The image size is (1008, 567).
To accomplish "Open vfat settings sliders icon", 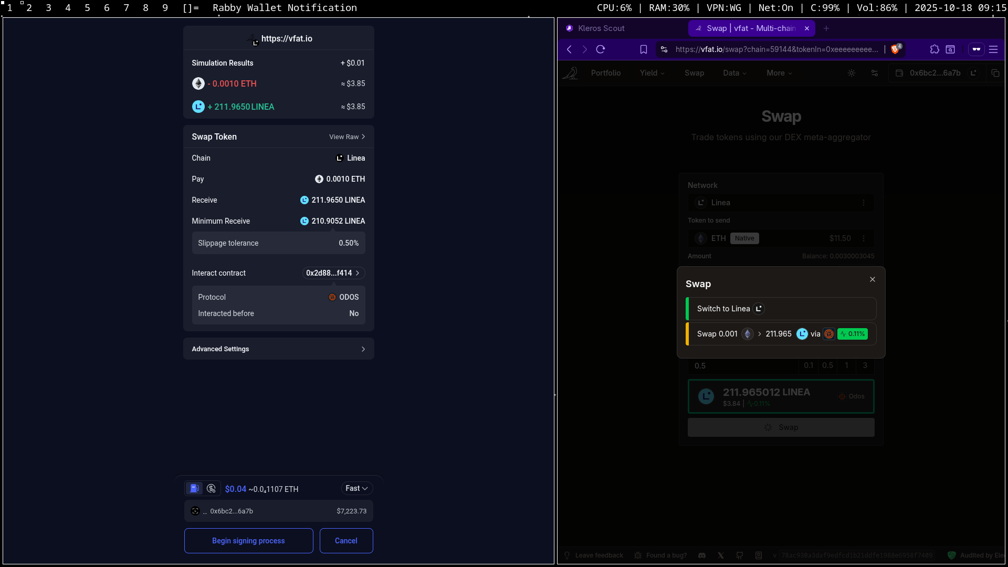I will coord(875,73).
